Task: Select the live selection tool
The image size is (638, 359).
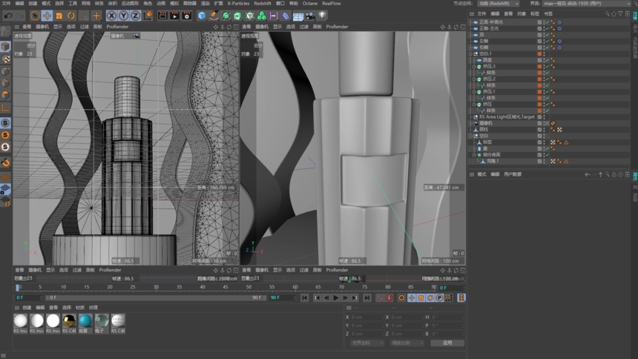Action: [35, 16]
